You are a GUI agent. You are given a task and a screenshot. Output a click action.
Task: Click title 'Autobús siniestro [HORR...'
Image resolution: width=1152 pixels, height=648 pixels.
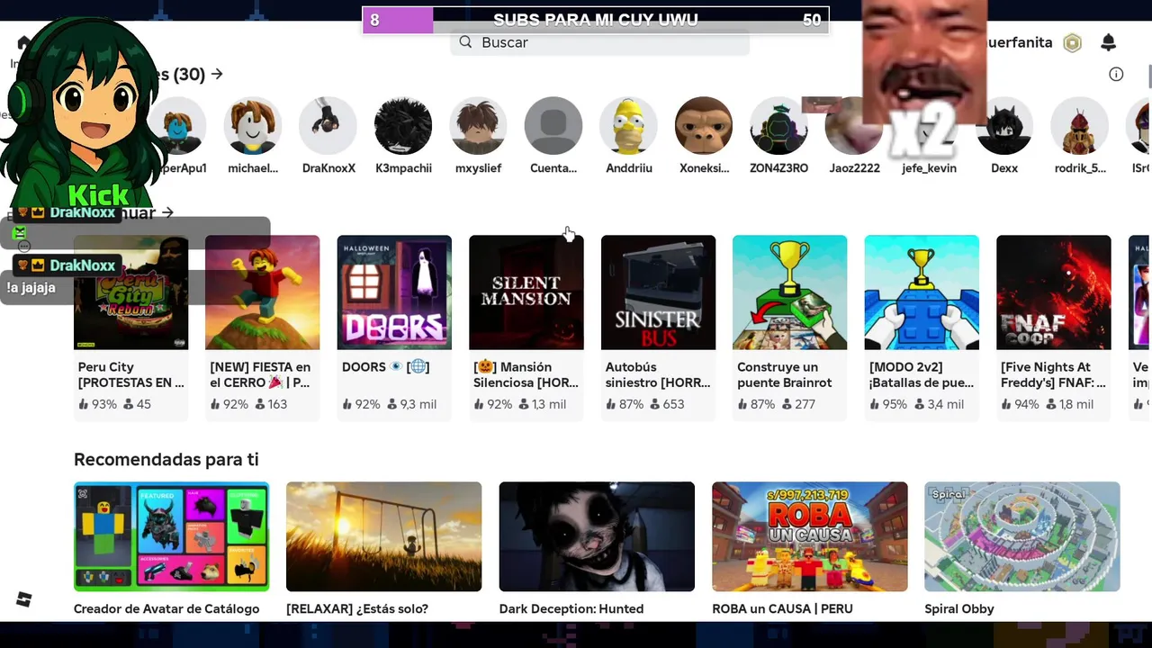(x=658, y=374)
